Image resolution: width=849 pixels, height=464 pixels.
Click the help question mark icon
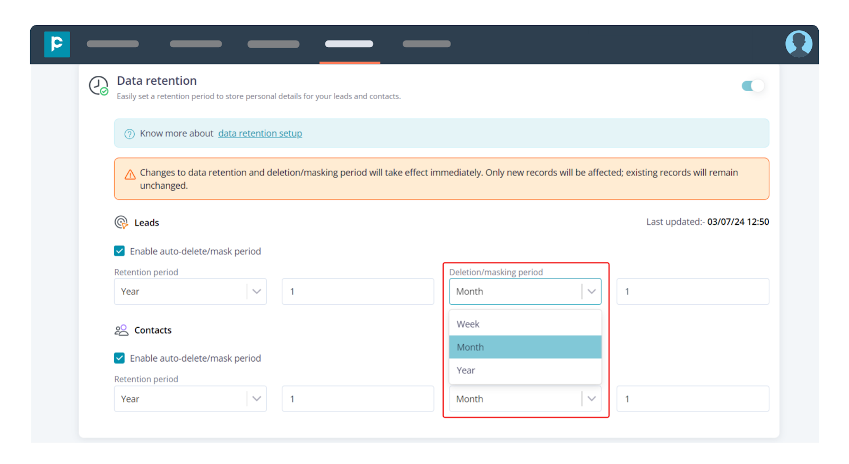[x=129, y=134]
